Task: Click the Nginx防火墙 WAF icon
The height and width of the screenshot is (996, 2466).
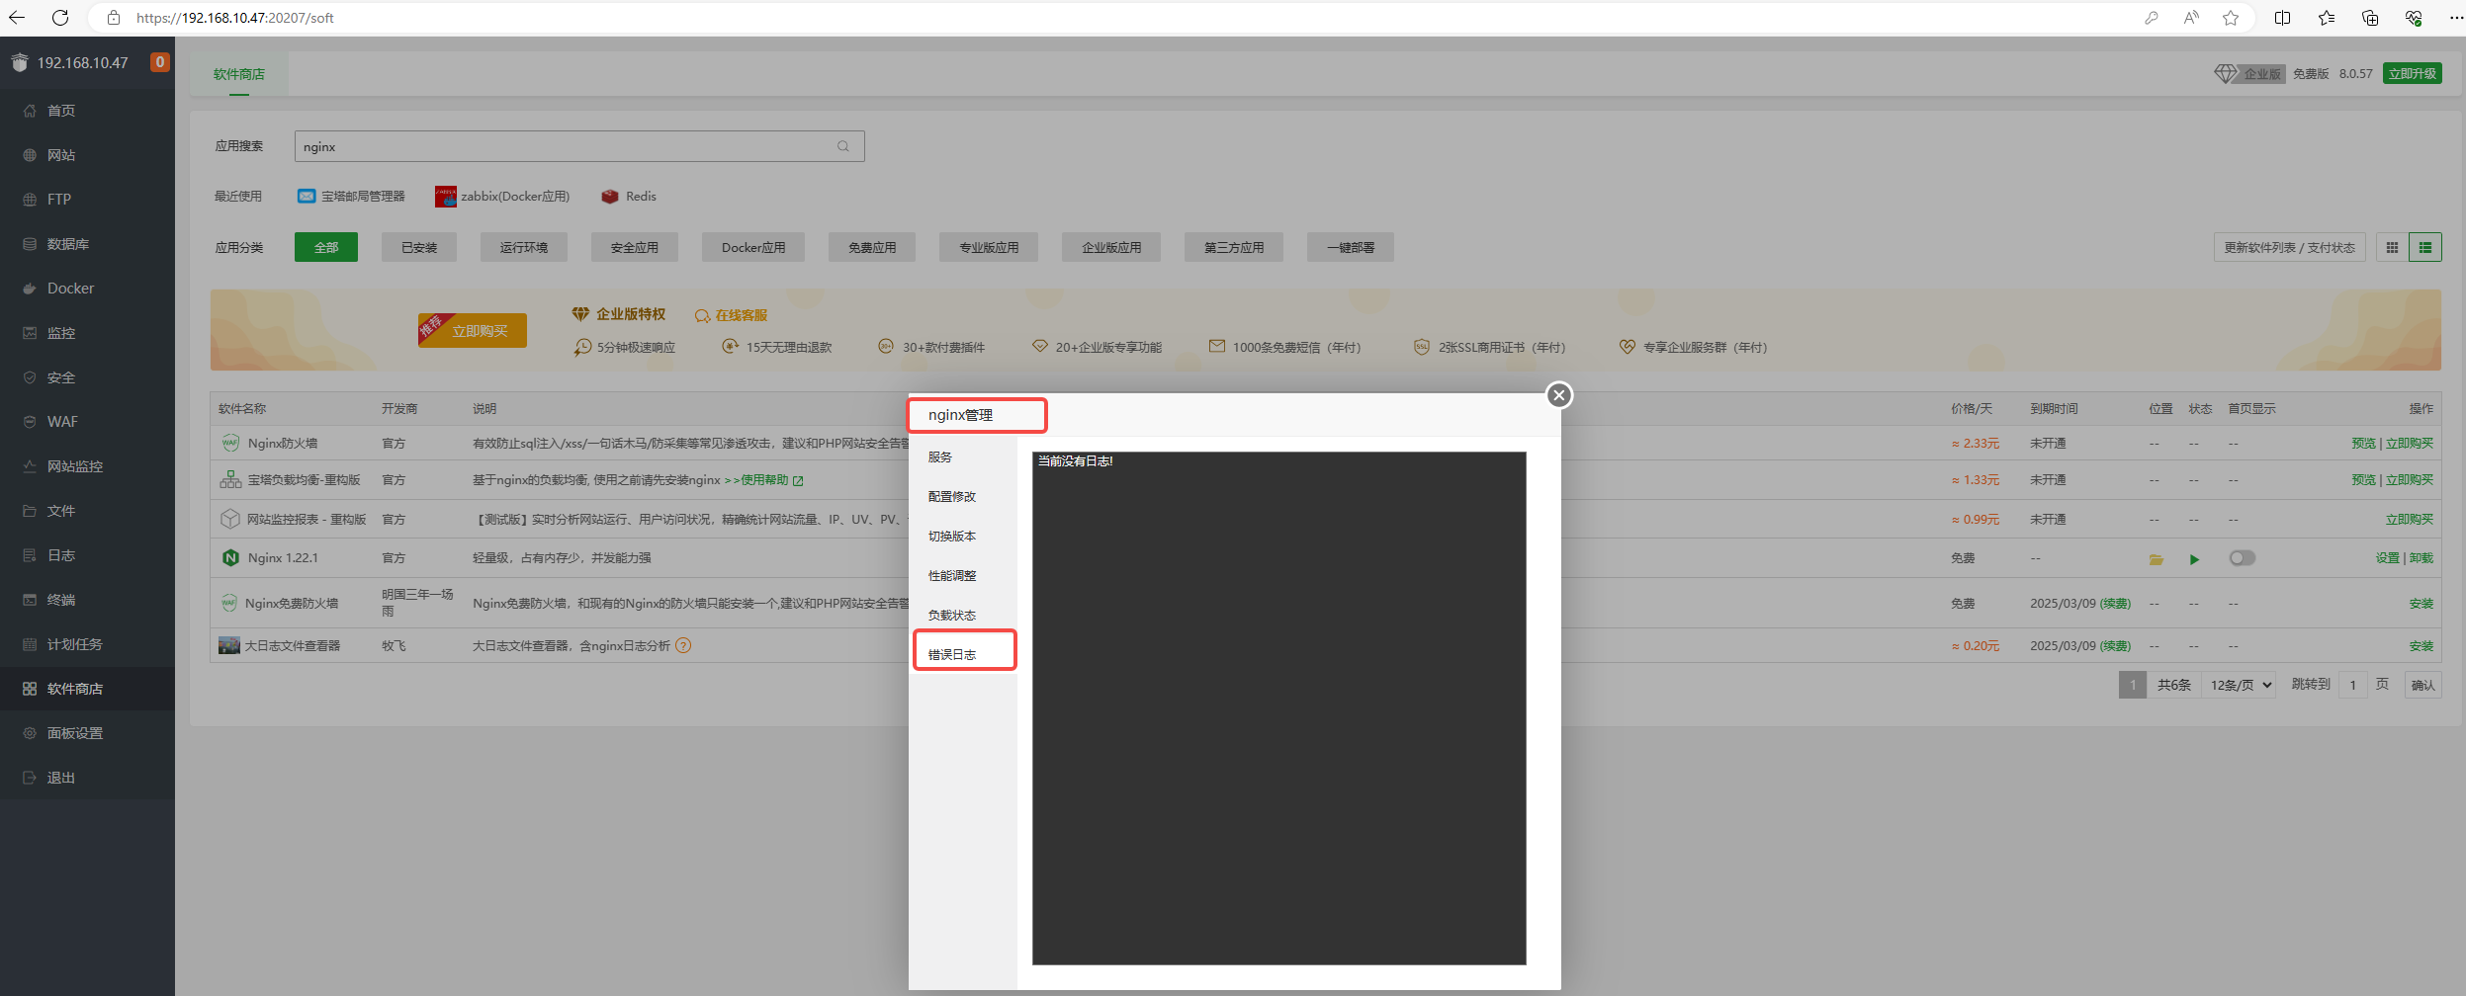Action: coord(230,443)
